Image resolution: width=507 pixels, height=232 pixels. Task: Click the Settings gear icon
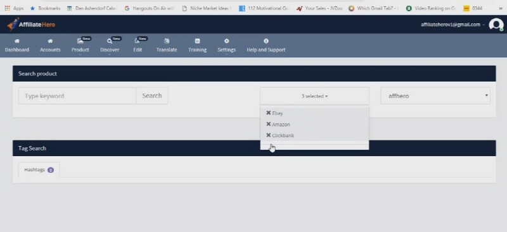coord(226,41)
